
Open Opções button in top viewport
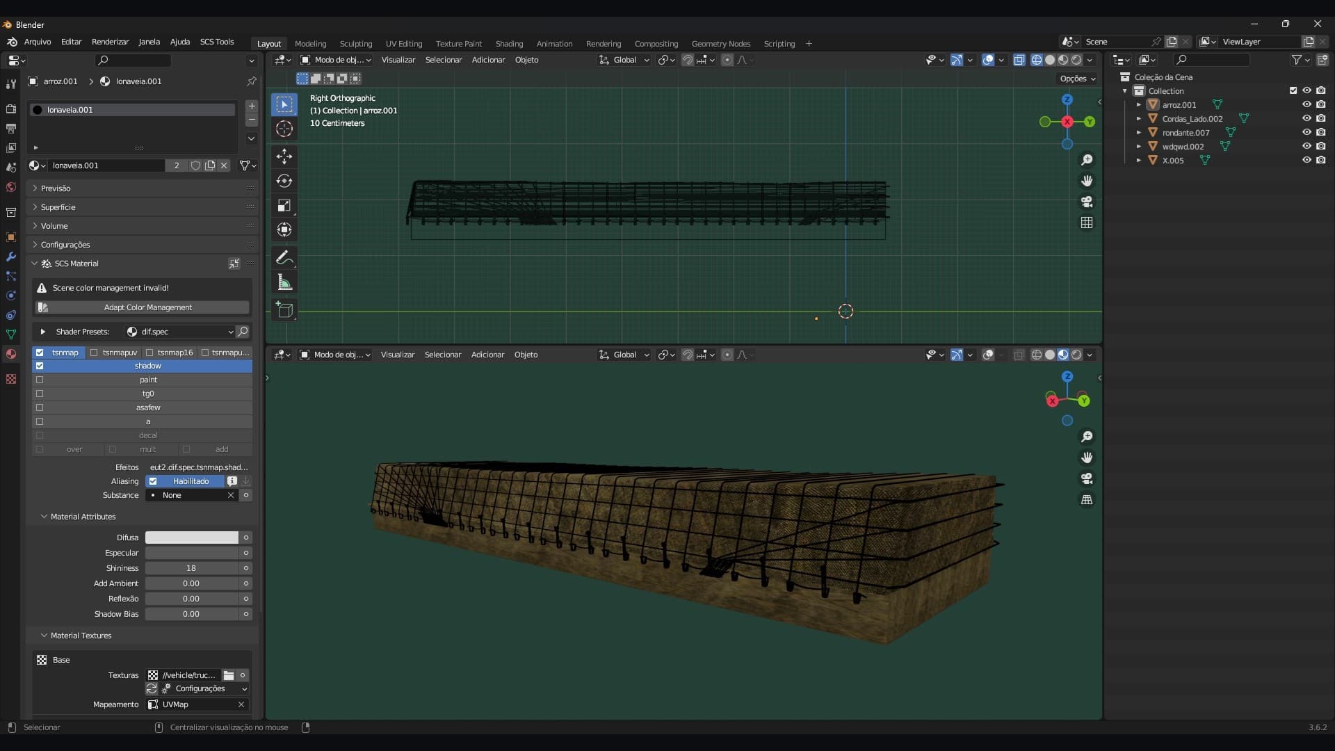(1077, 79)
